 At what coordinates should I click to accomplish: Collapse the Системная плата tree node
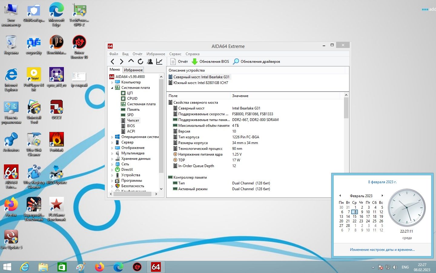point(112,88)
